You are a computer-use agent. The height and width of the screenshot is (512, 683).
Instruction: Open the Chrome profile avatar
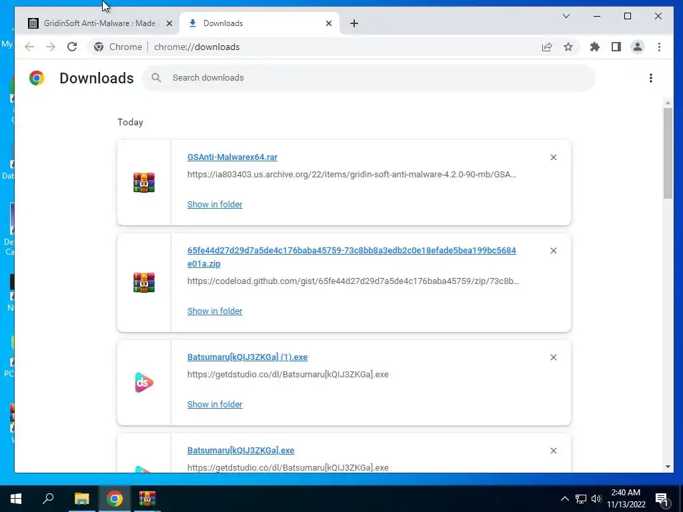637,47
